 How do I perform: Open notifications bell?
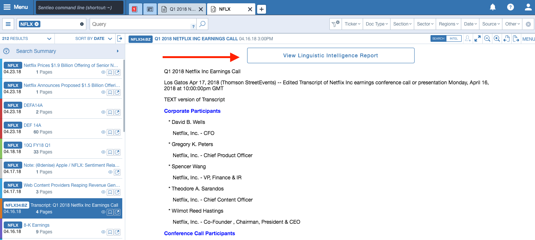point(493,7)
